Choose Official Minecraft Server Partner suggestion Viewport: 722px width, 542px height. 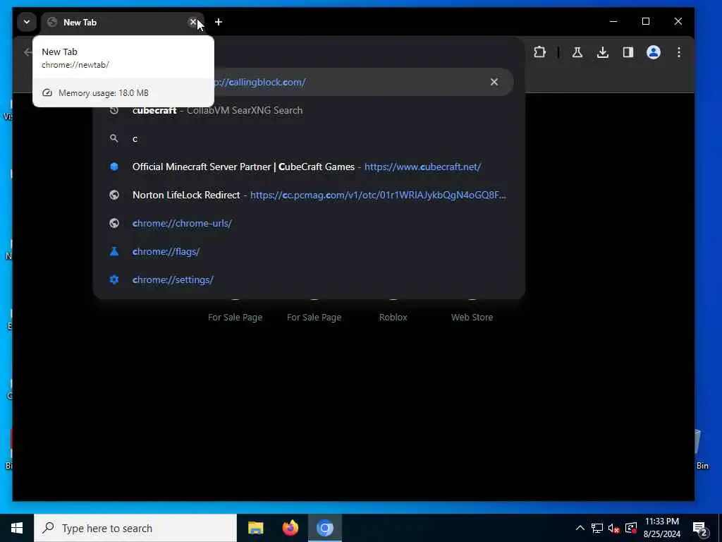[309, 167]
